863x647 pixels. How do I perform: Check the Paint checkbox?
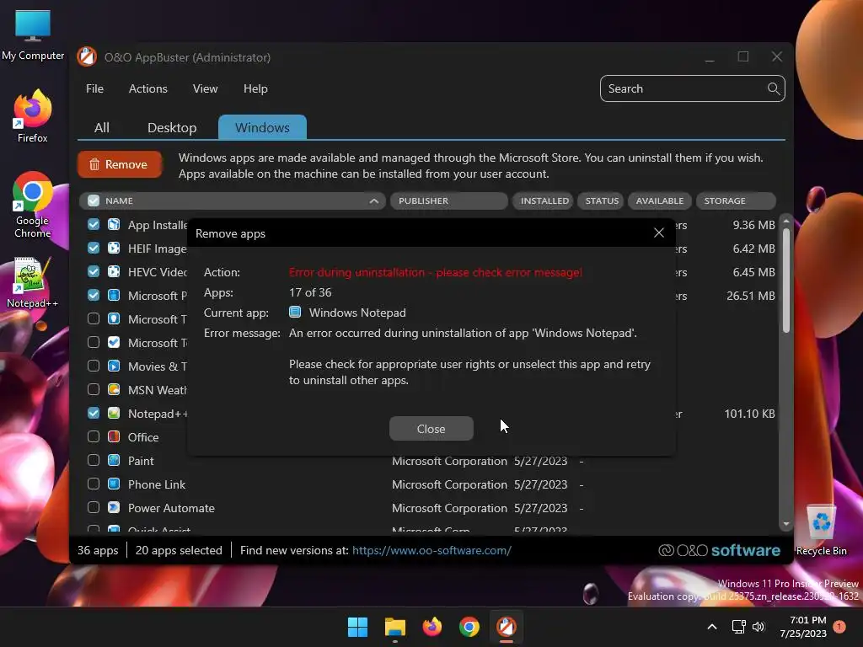(94, 461)
